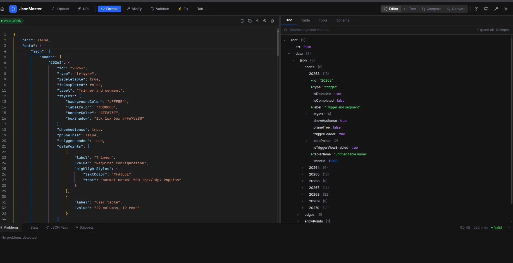Expand the 20265 node
This screenshot has height=263, width=513.
pyautogui.click(x=302, y=174)
